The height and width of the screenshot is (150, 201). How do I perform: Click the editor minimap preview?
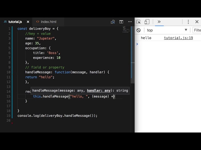coord(126,29)
